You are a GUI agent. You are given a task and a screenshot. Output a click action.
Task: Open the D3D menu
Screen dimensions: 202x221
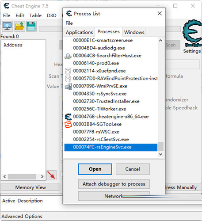pyautogui.click(x=52, y=15)
